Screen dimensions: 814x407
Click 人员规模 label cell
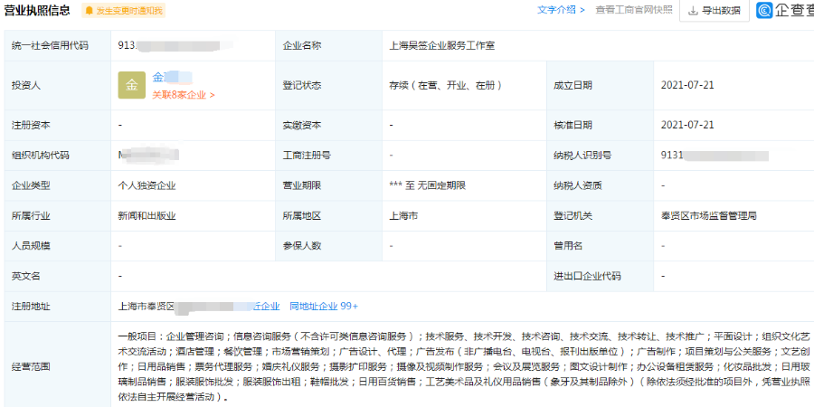[58, 245]
